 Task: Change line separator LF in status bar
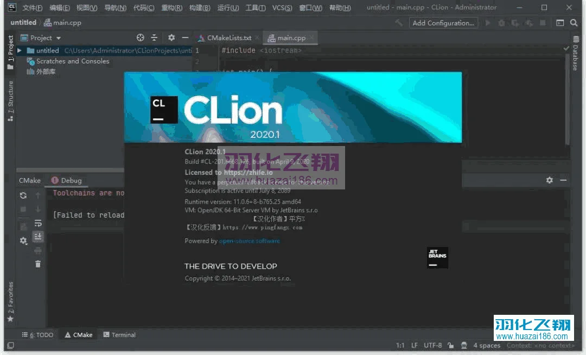coord(415,345)
